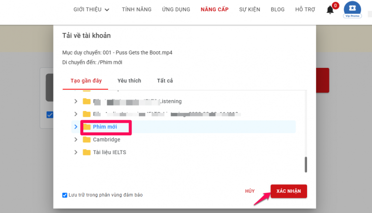Go to TÍNH NĂNG menu item
This screenshot has height=213, width=372.
(137, 9)
